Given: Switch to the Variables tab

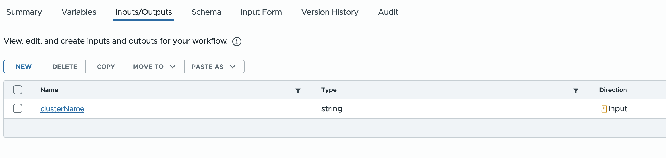Looking at the screenshot, I should coord(79,12).
